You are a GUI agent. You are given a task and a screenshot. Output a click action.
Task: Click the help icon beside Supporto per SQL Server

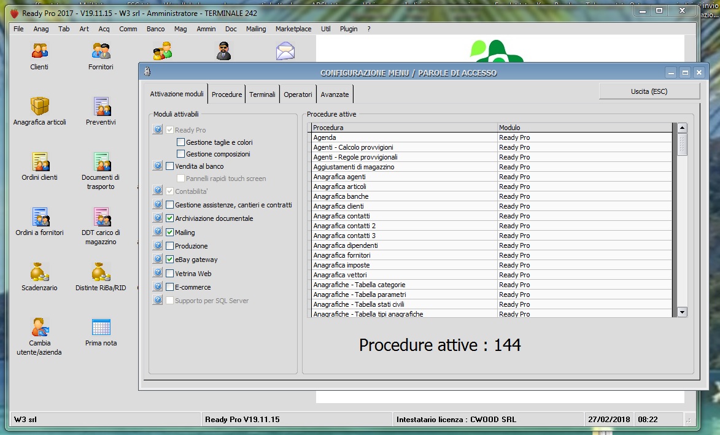coord(158,300)
